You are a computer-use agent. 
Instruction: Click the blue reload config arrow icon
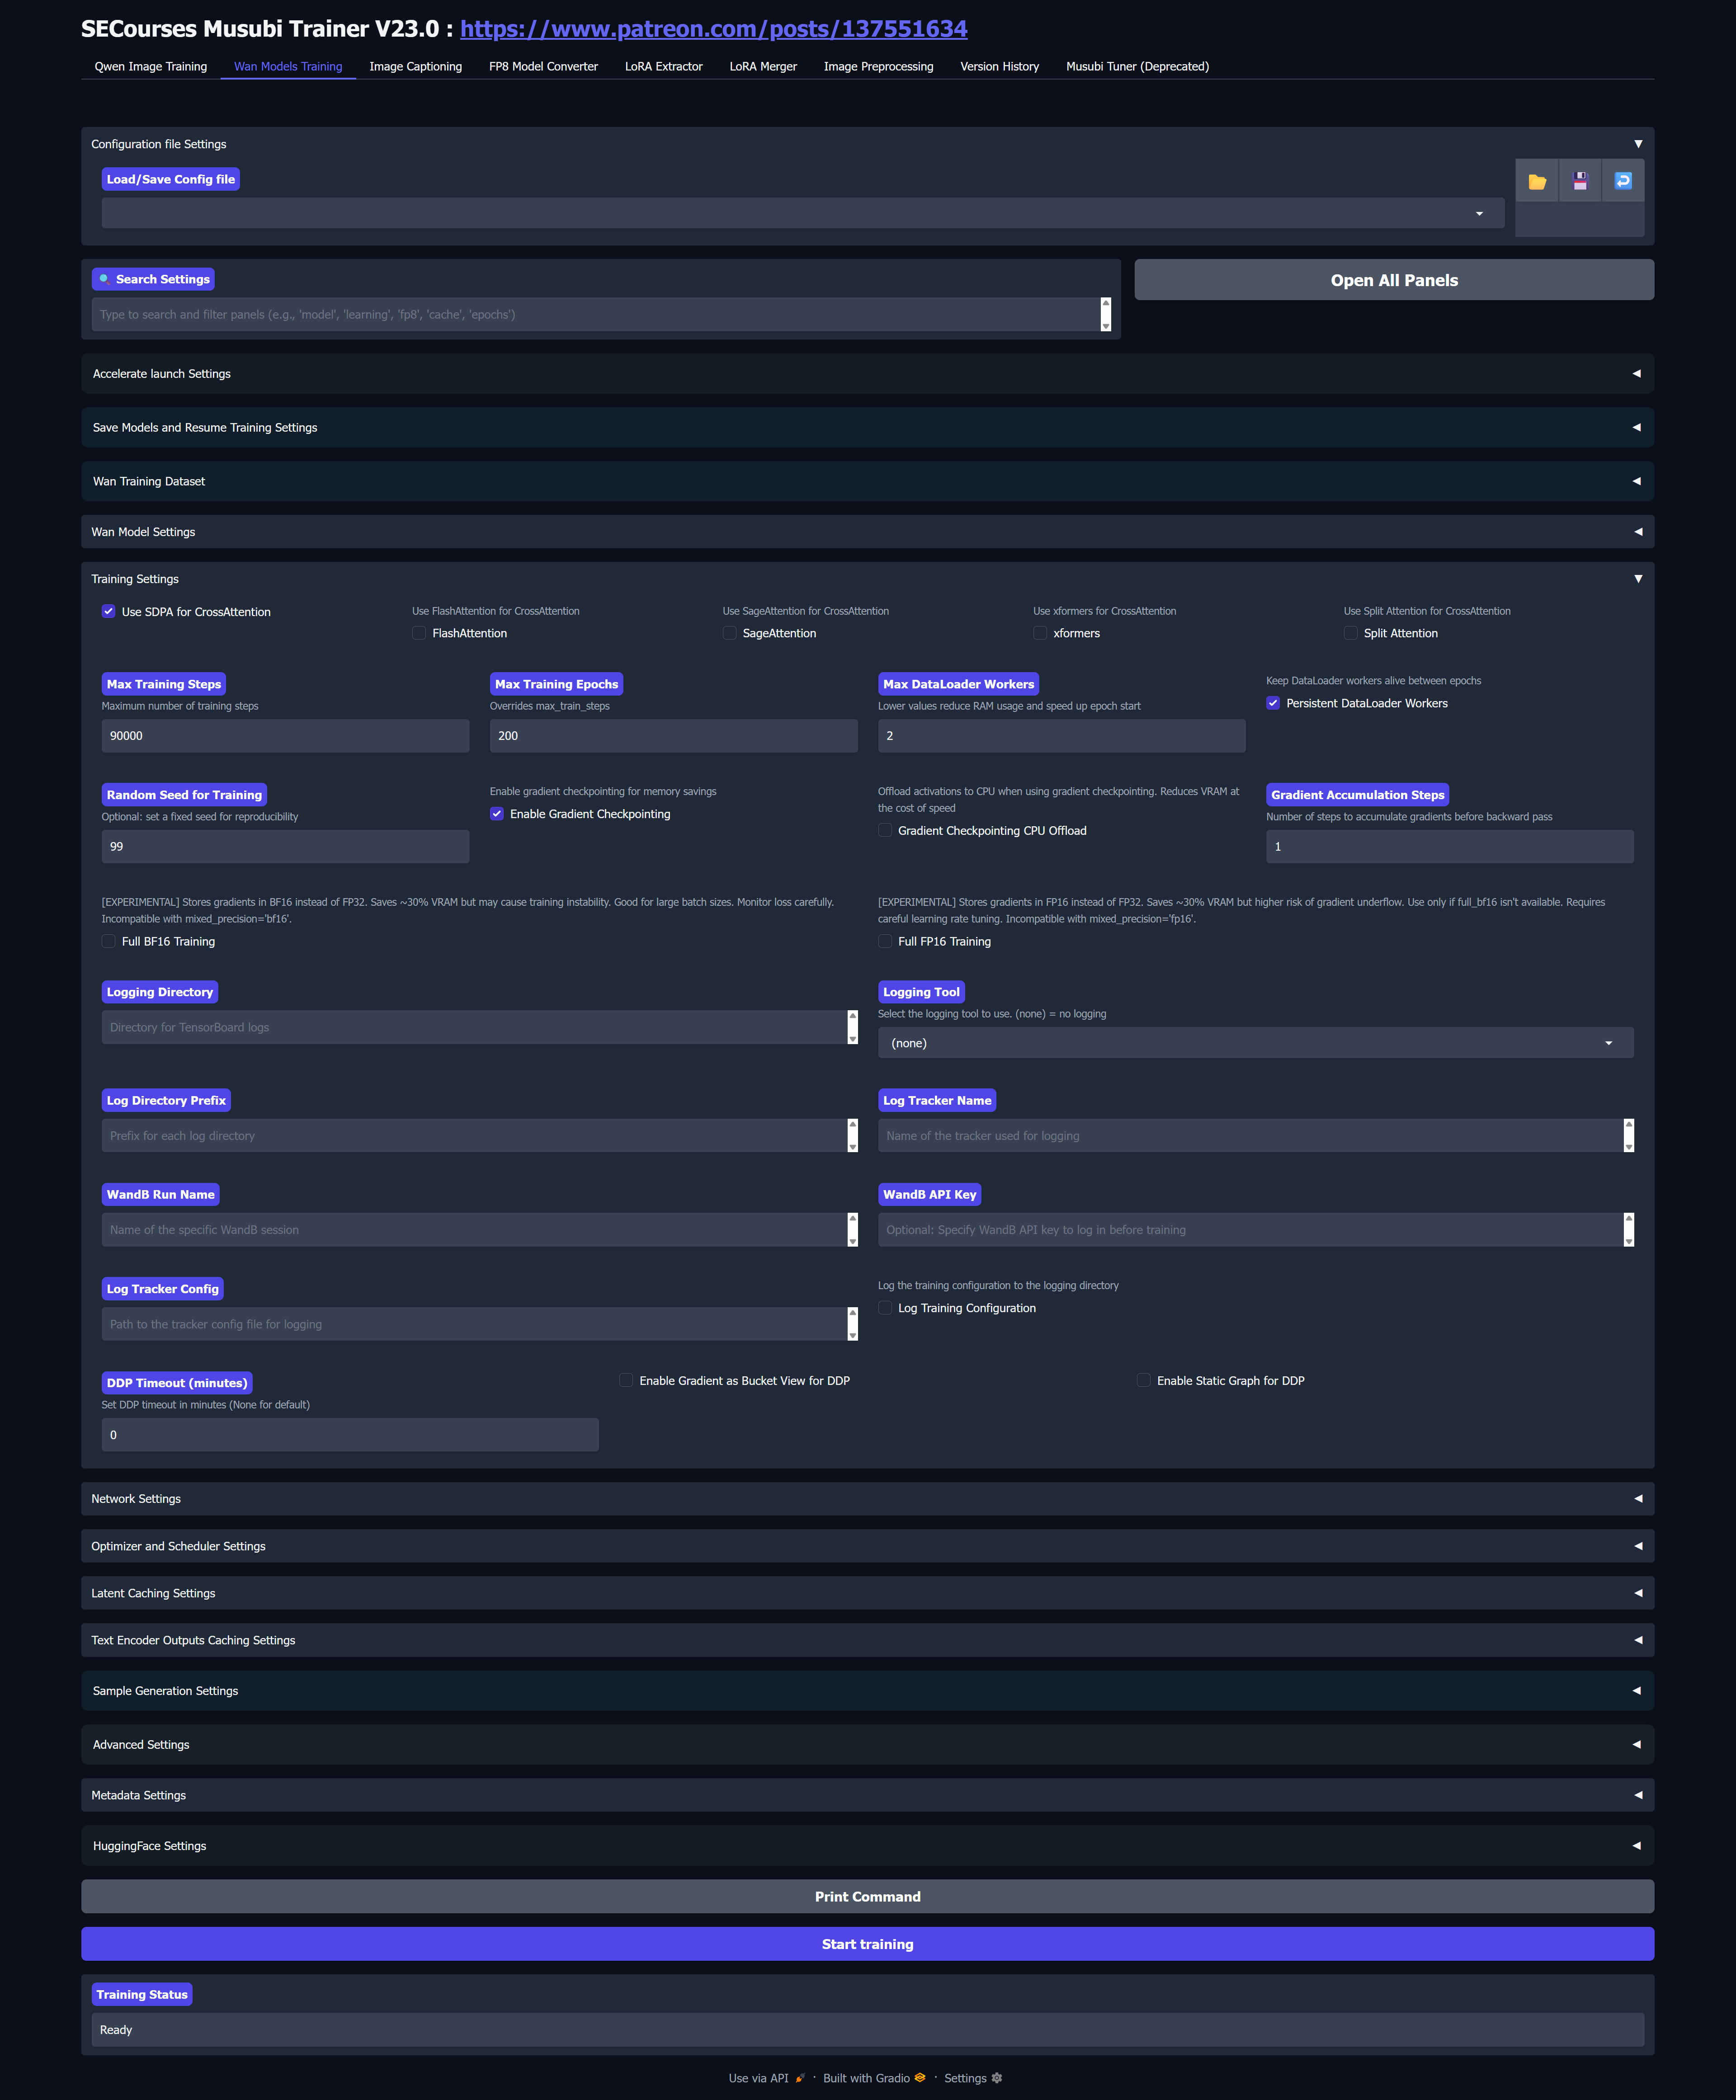click(1622, 181)
